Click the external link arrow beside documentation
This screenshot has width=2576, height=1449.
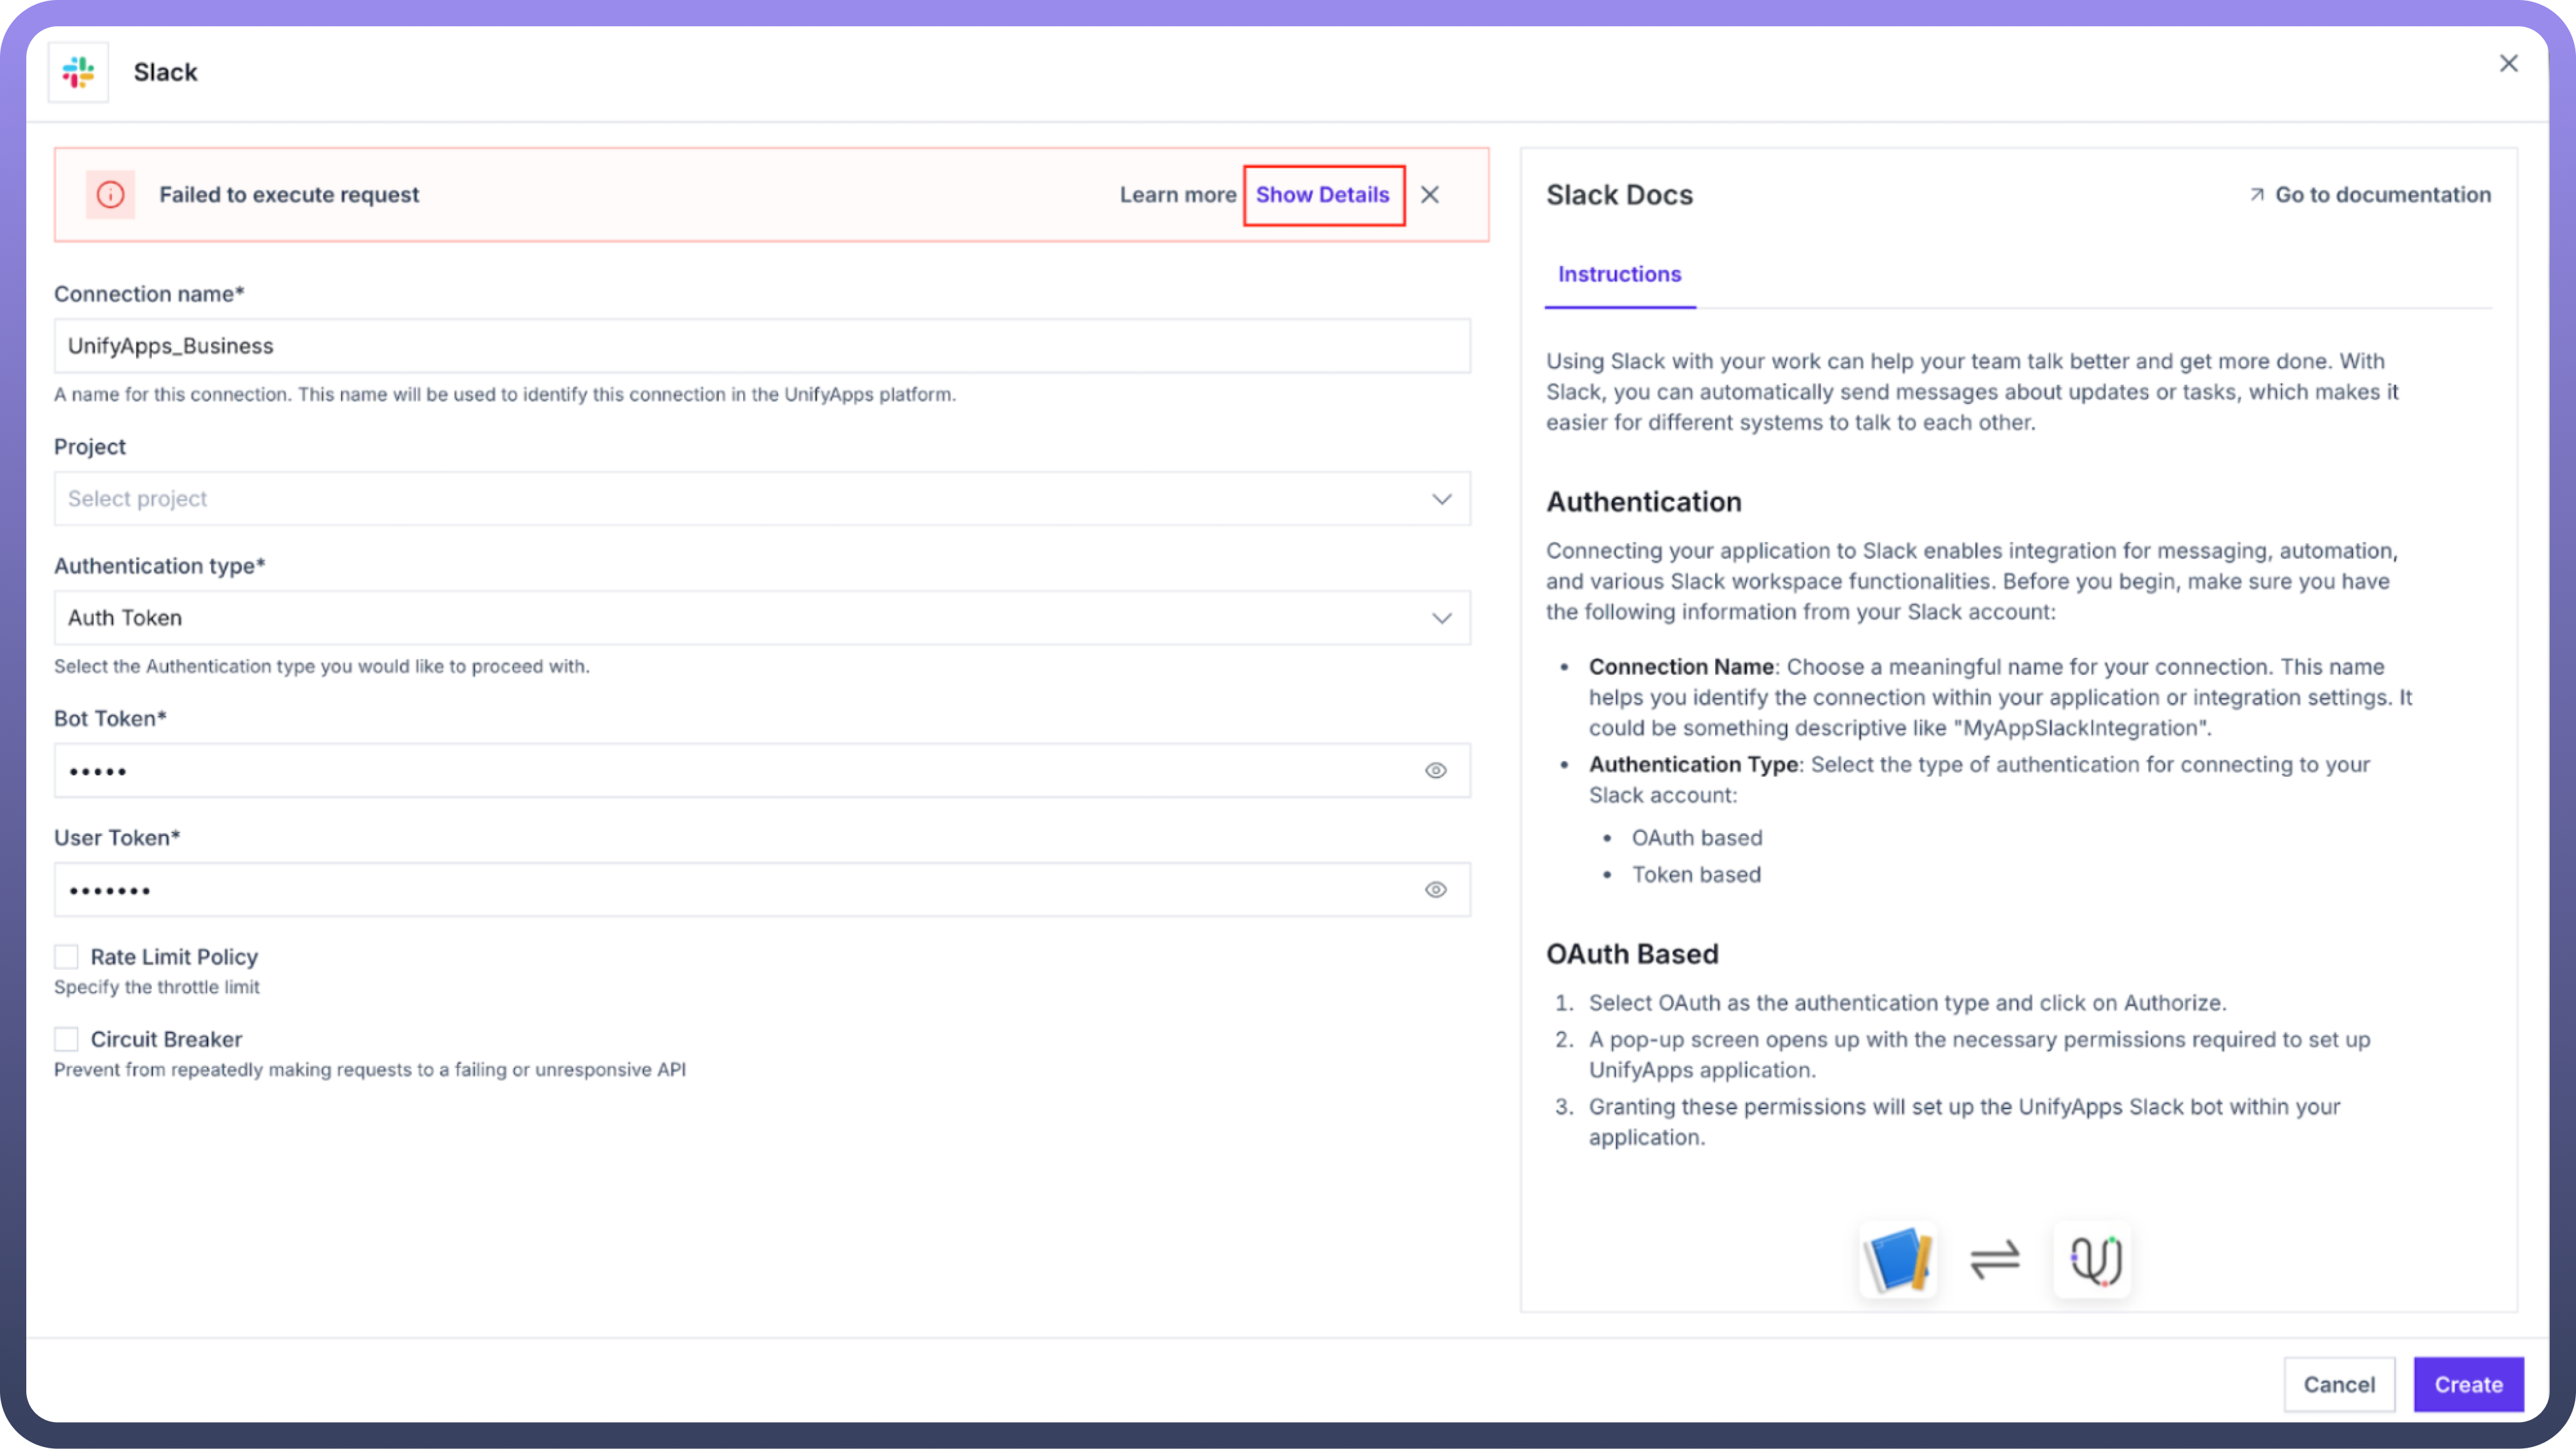(x=2257, y=194)
